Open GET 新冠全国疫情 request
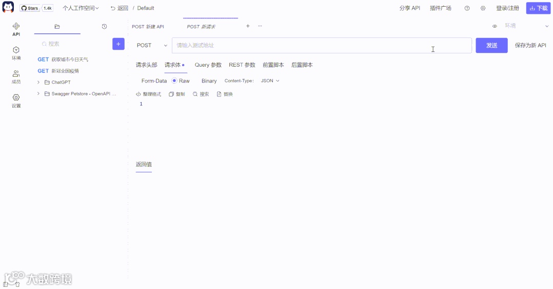The image size is (553, 289). tap(58, 71)
